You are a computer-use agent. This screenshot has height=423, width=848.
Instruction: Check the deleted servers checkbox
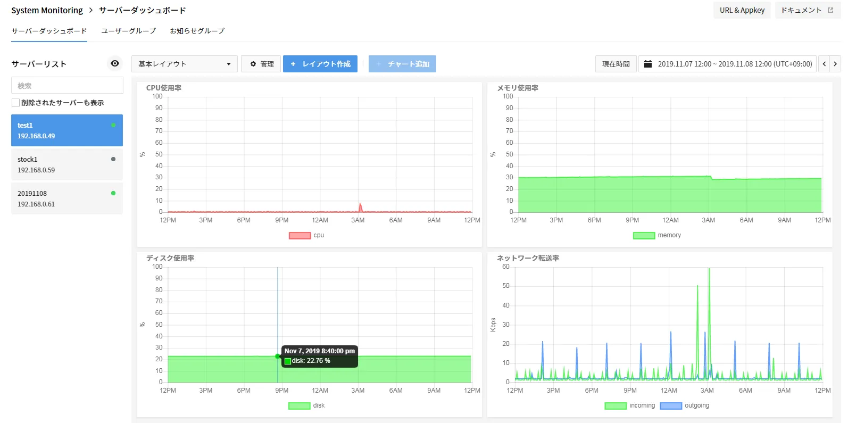(15, 103)
